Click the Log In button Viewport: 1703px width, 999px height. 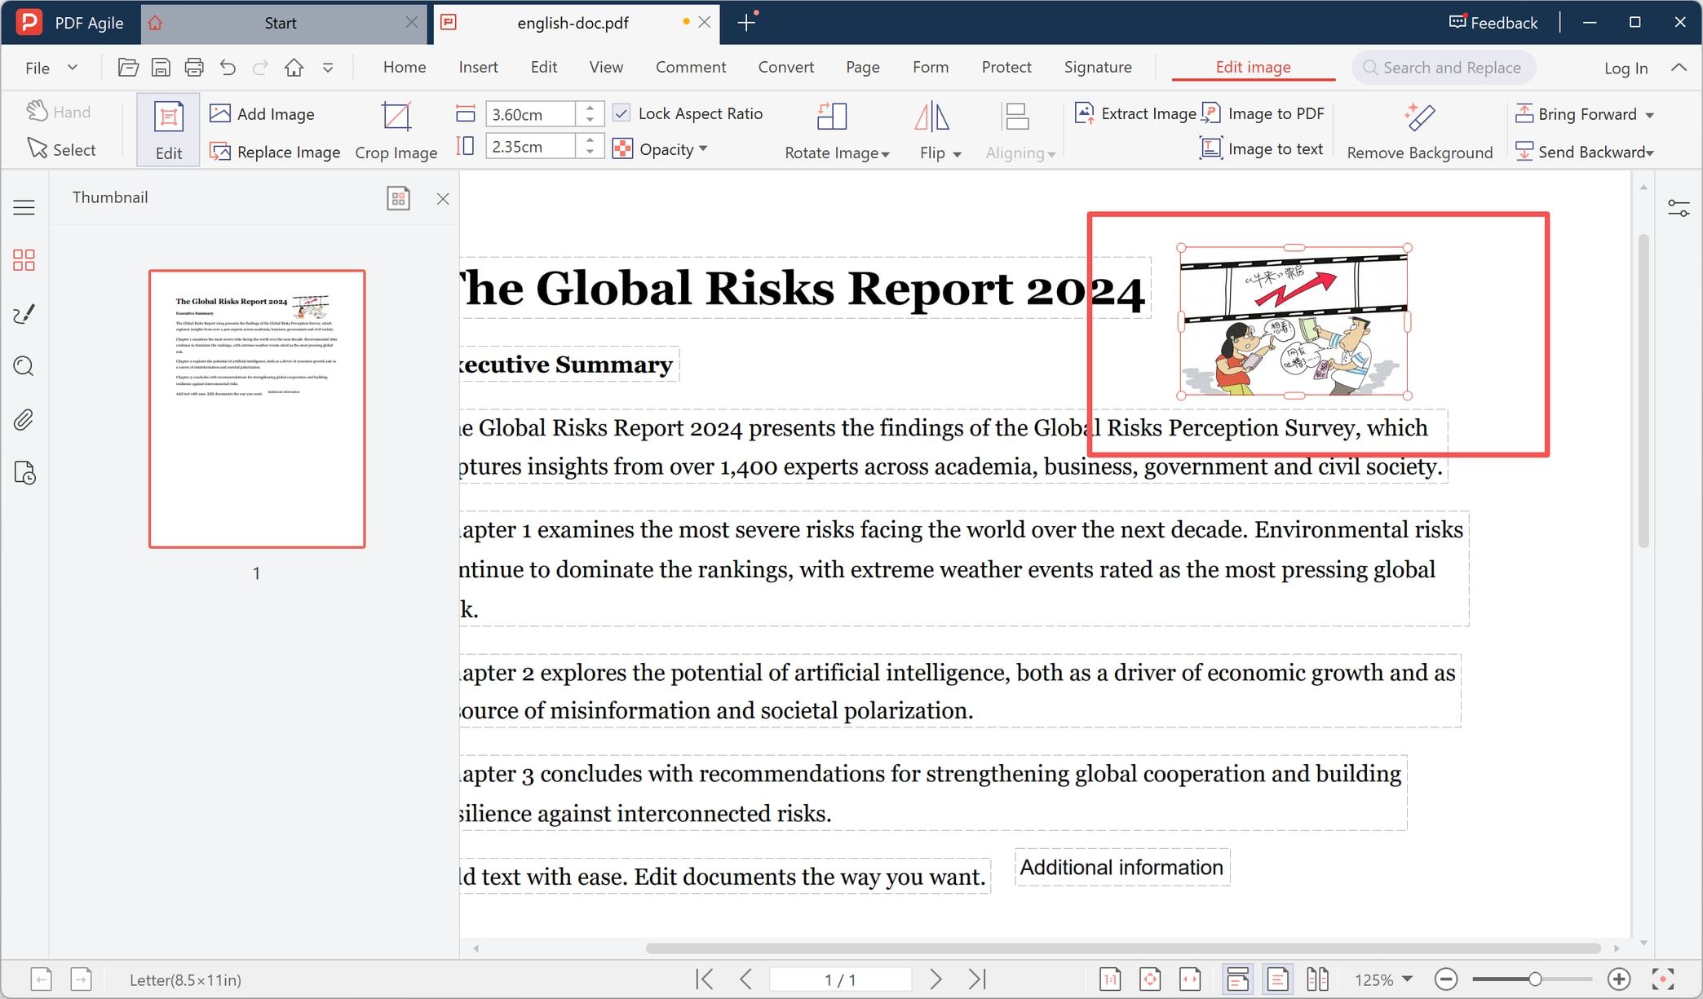coord(1626,68)
